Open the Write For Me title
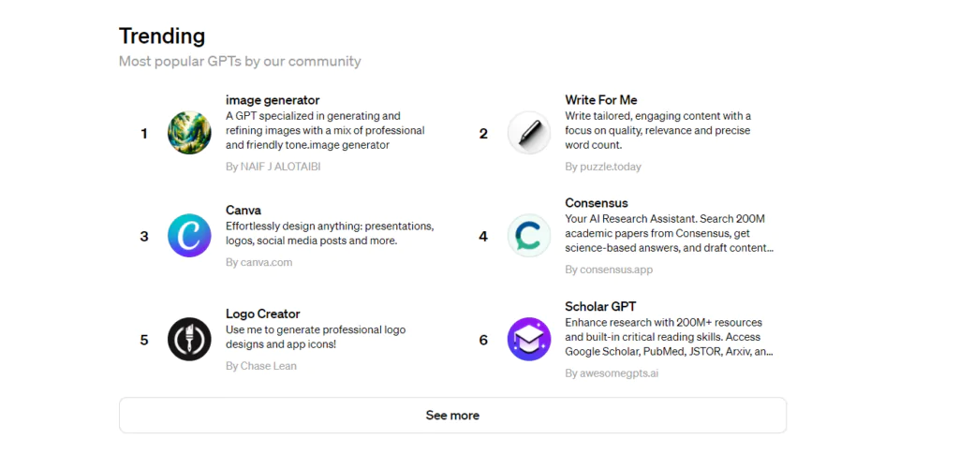The width and height of the screenshot is (959, 453). tap(601, 99)
